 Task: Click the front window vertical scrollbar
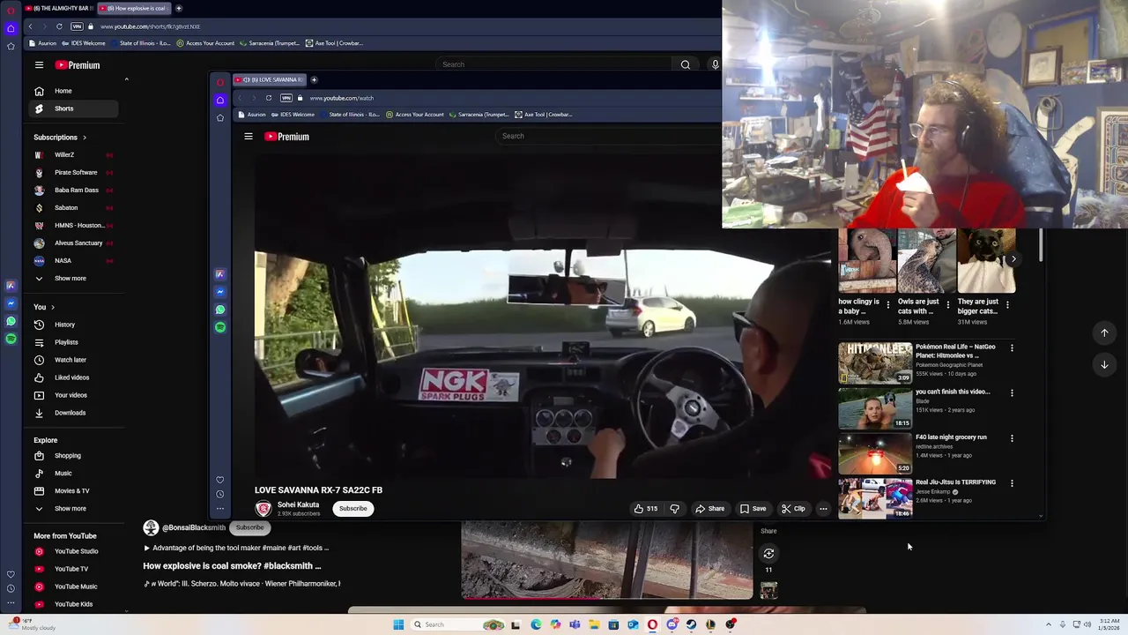(x=1042, y=245)
